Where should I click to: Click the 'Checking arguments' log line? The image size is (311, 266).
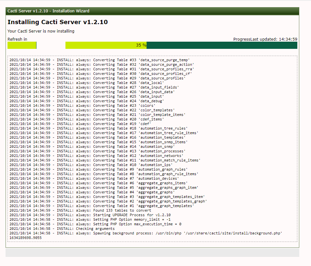tap(62, 229)
